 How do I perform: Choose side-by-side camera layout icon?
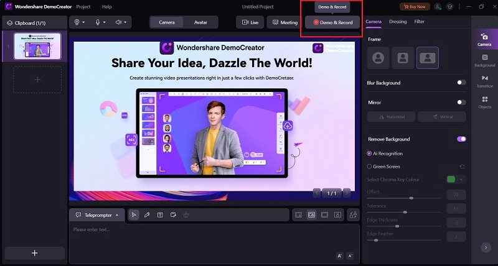tap(311, 215)
